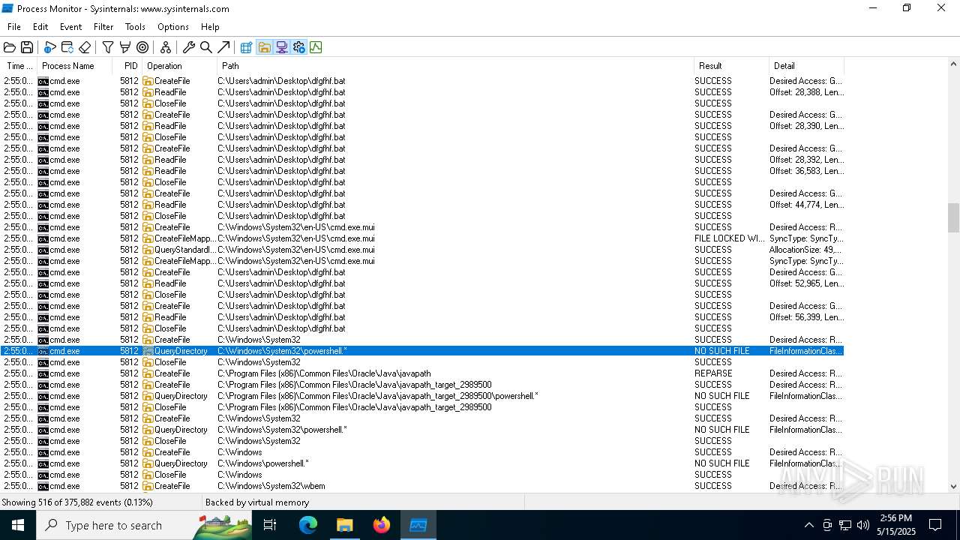Open the Filter menu
The height and width of the screenshot is (540, 960).
pyautogui.click(x=103, y=27)
